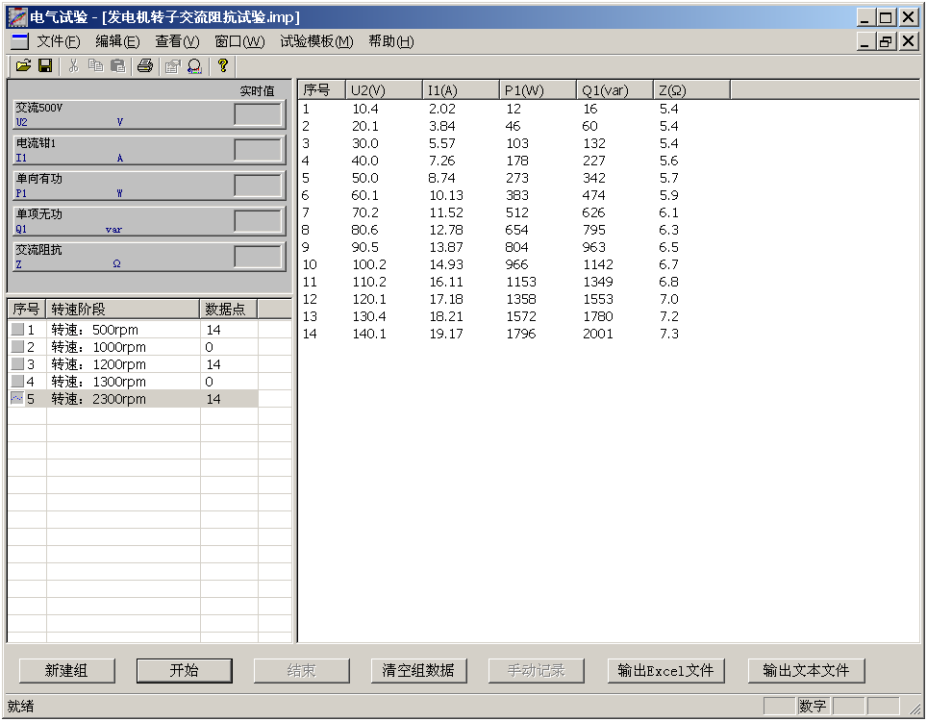Screen dimensions: 927x721
Task: Open the 文件(F) menu
Action: [x=58, y=41]
